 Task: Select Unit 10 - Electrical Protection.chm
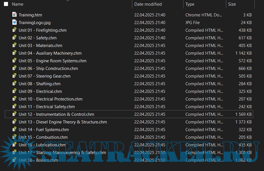[x=50, y=99]
